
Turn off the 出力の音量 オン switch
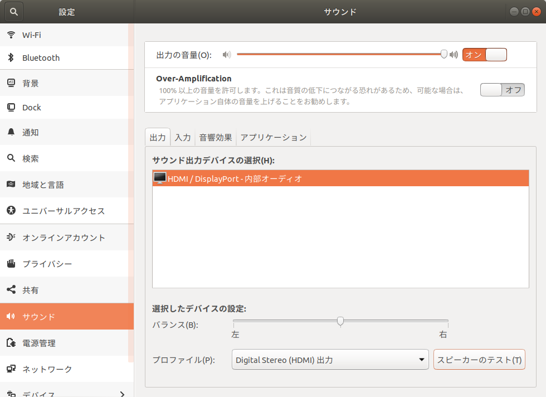coord(484,55)
